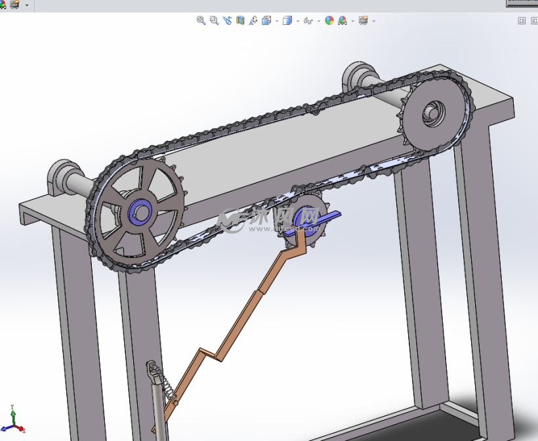Click the Display Style cube icon
Screen dimensions: 538x441
pyautogui.click(x=287, y=20)
